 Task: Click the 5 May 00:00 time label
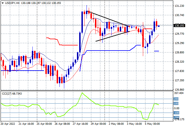(x=152, y=124)
